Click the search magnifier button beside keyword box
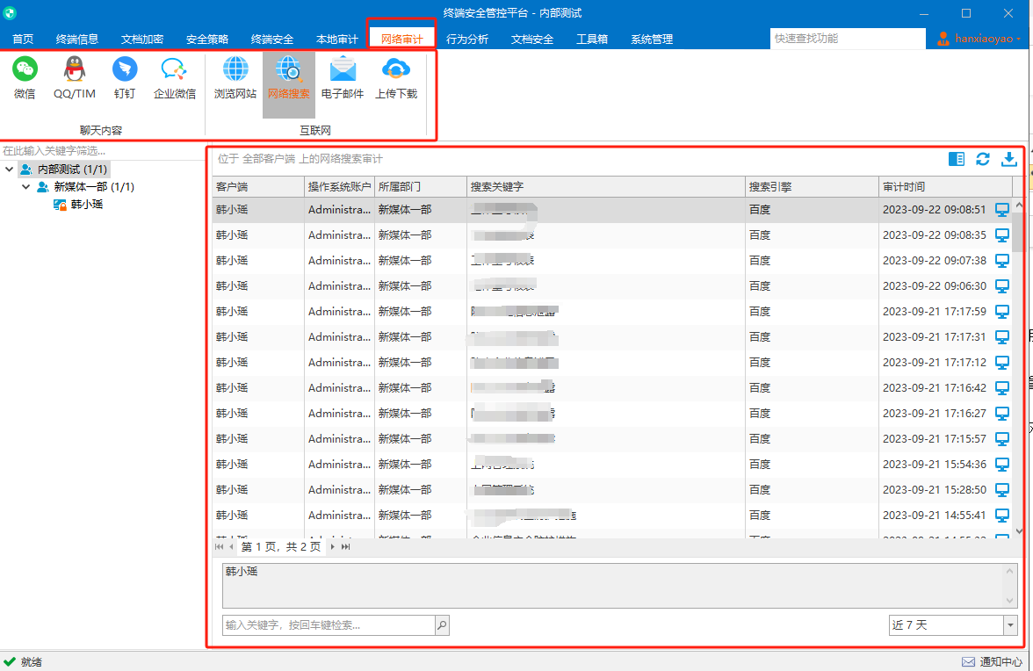Screen dimensions: 1033x671 coord(442,625)
